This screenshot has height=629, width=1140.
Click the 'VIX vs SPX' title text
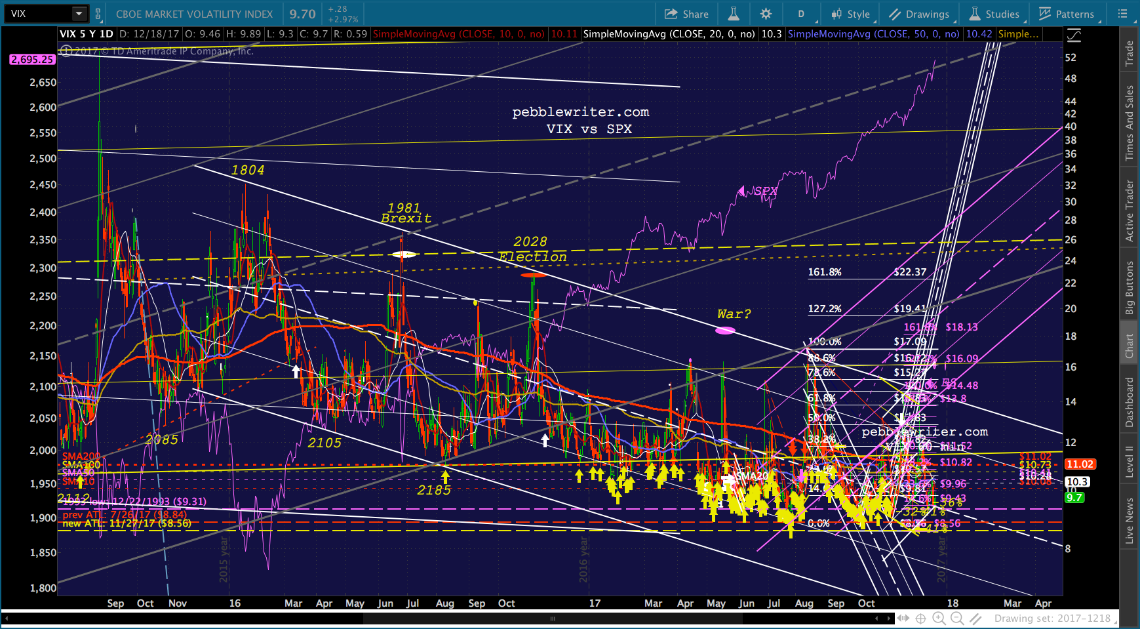pyautogui.click(x=589, y=129)
